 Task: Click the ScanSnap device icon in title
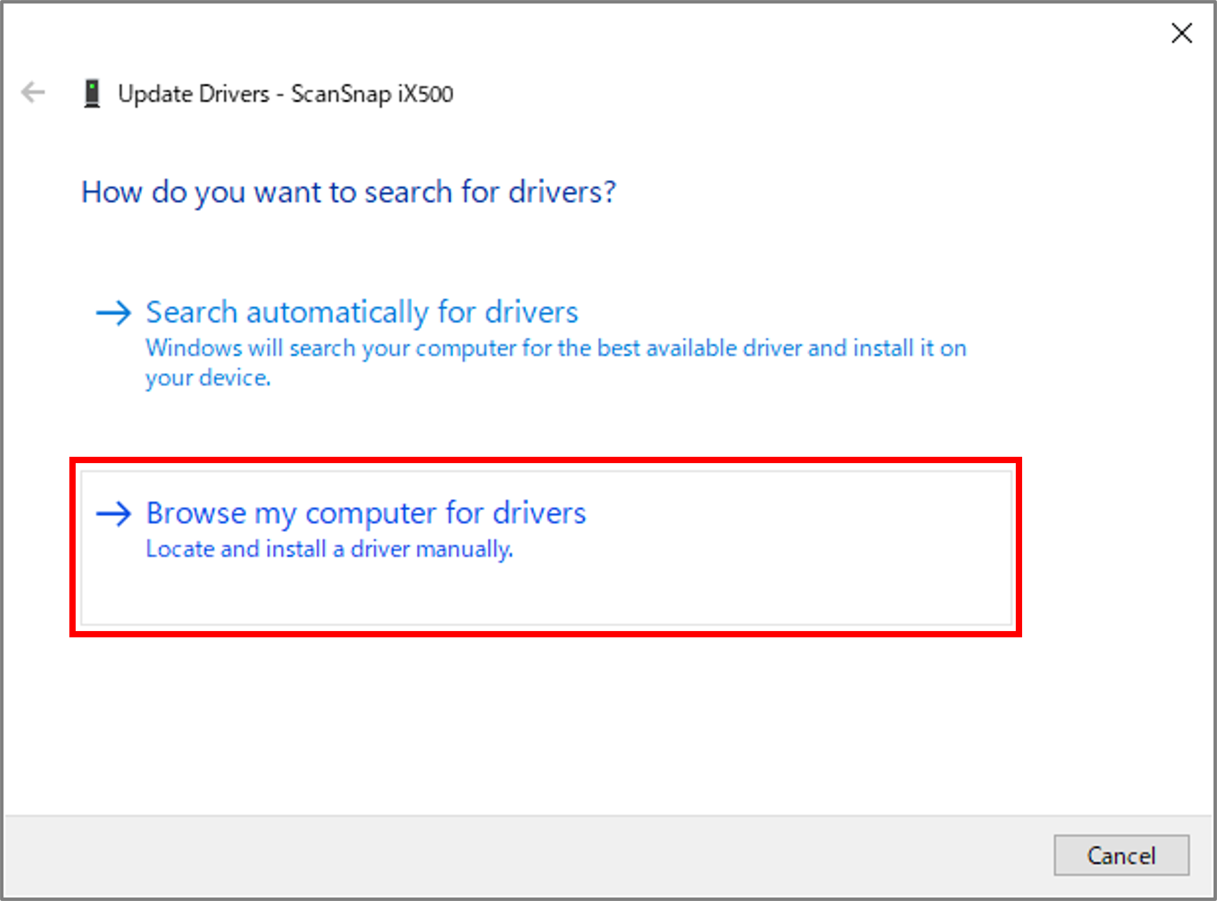92,93
